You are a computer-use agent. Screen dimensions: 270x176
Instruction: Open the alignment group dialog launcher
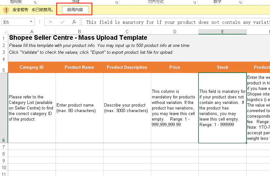[x=195, y=2]
